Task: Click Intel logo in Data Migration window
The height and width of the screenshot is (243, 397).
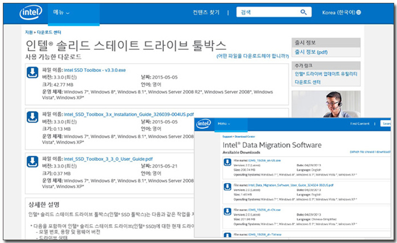Action: tap(204, 123)
